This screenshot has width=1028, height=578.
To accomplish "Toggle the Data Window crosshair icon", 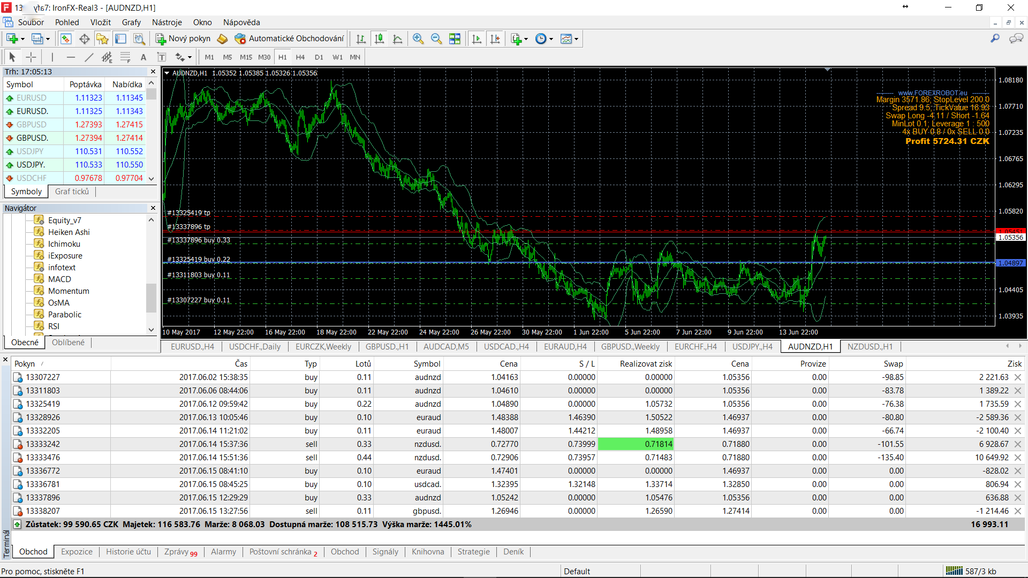I will coord(84,39).
